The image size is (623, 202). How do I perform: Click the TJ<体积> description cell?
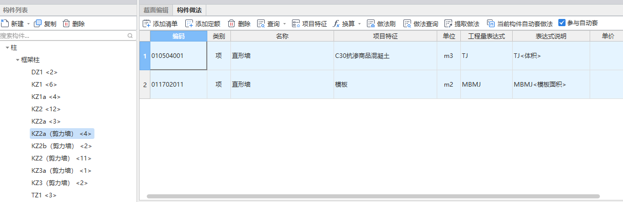551,55
